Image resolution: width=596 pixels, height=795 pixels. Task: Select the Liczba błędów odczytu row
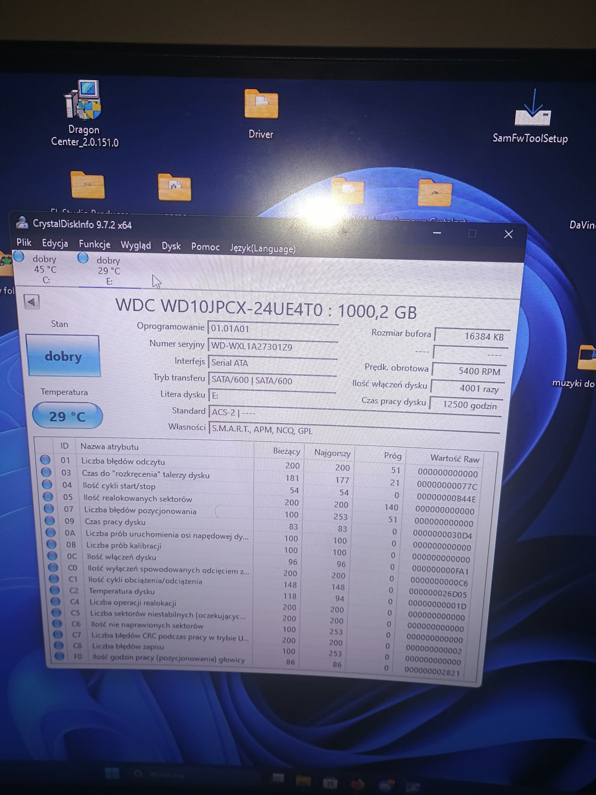click(x=163, y=462)
